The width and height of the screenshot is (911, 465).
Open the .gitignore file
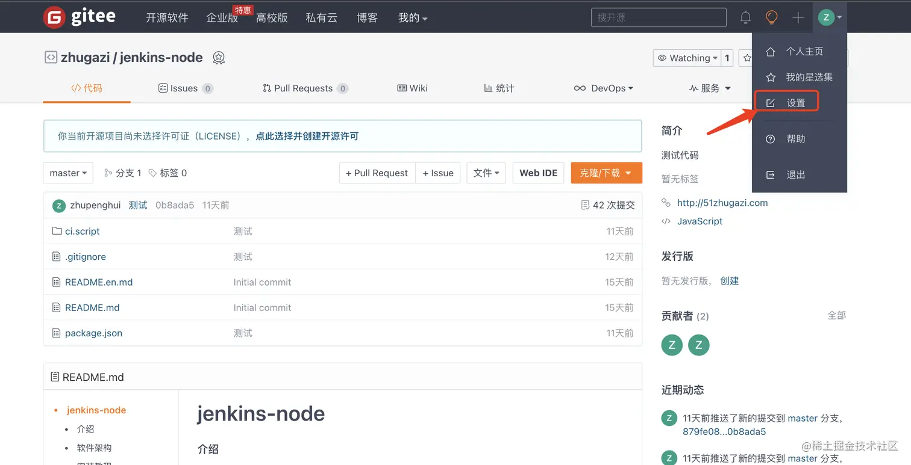pos(86,257)
